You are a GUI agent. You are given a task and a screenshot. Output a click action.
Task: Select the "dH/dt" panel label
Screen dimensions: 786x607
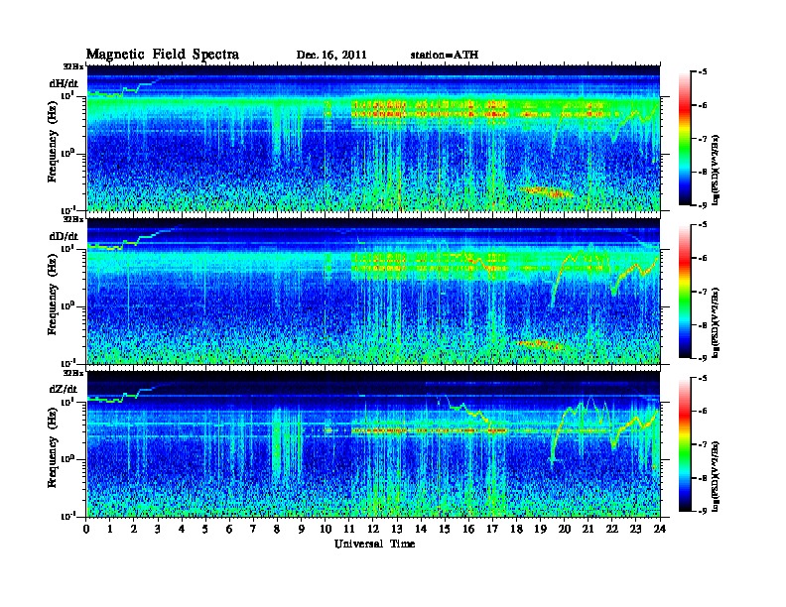(x=64, y=83)
